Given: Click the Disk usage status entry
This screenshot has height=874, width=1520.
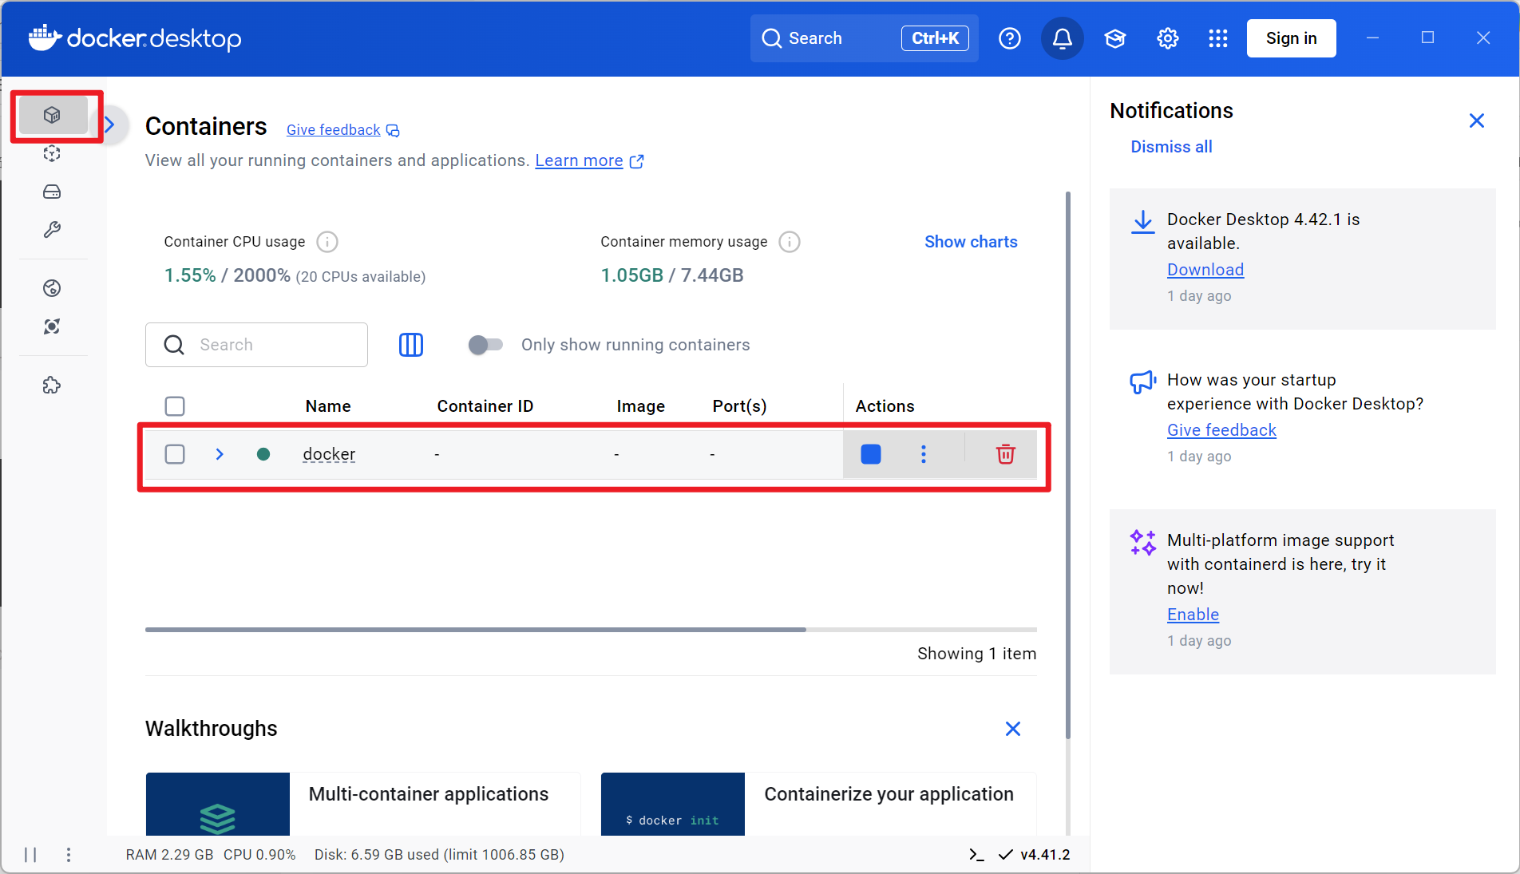Looking at the screenshot, I should tap(439, 855).
